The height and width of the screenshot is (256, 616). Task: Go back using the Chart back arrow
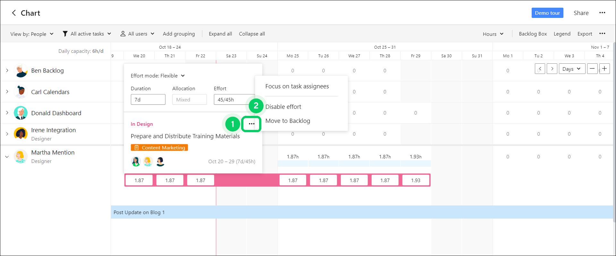coord(14,13)
